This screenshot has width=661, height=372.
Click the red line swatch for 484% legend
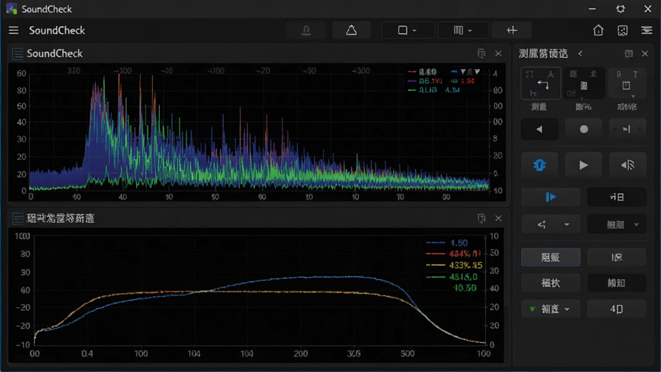point(436,254)
